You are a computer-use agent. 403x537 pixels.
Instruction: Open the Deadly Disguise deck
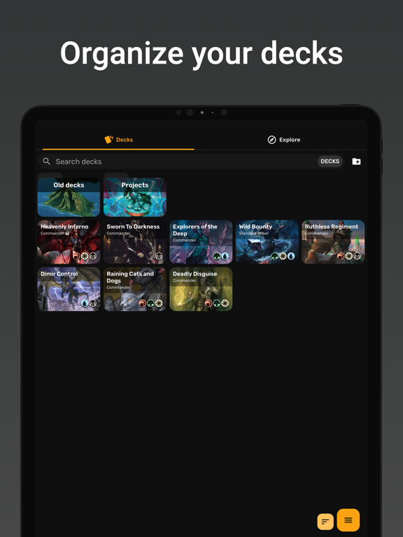tap(201, 289)
